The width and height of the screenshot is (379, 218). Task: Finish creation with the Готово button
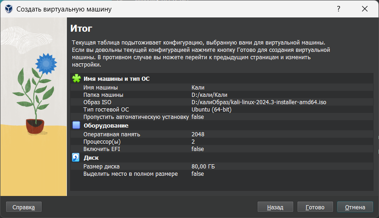[x=315, y=207]
